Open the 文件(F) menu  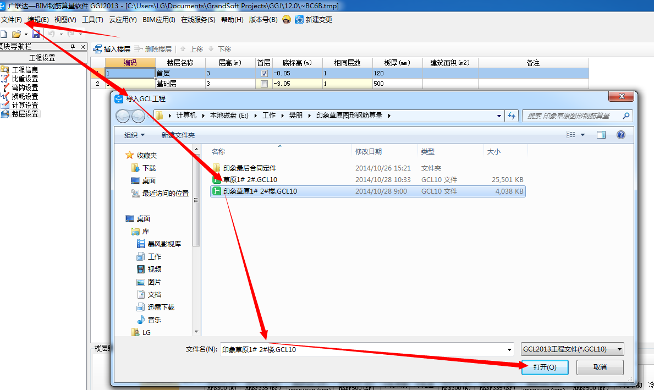click(x=11, y=20)
